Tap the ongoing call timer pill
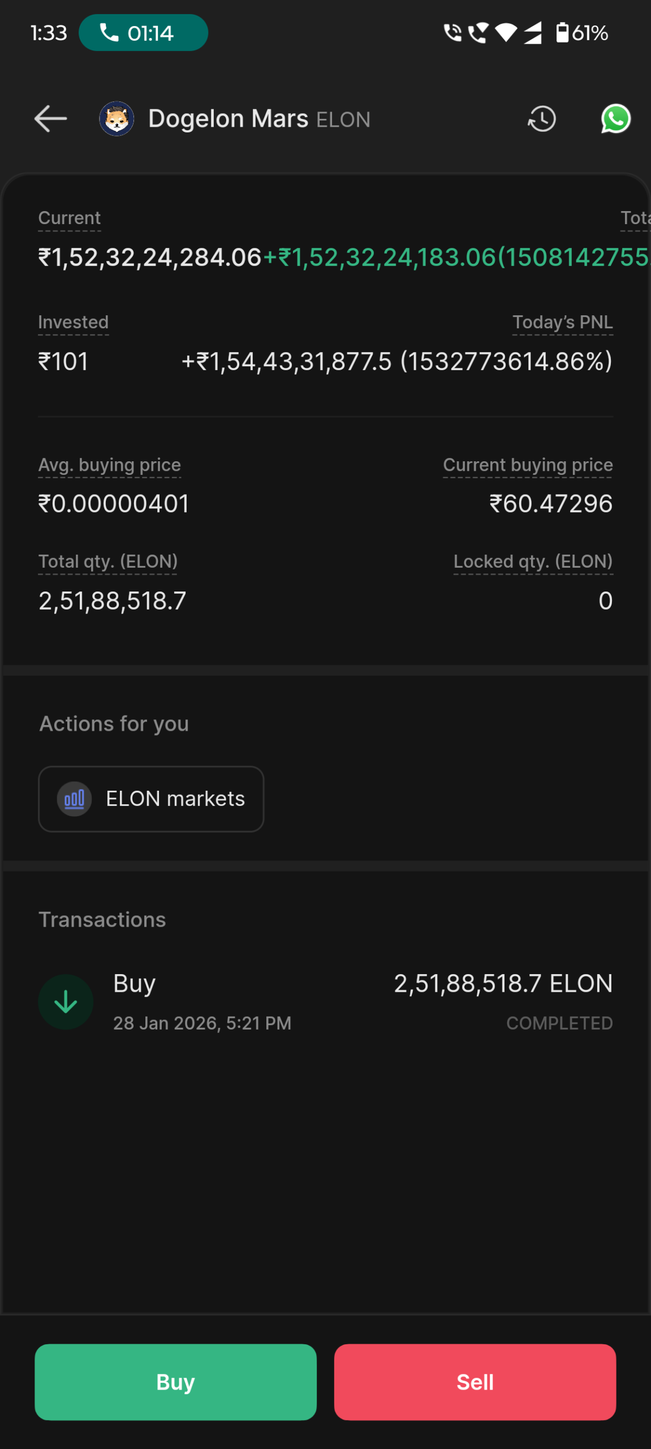The width and height of the screenshot is (651, 1449). [143, 33]
